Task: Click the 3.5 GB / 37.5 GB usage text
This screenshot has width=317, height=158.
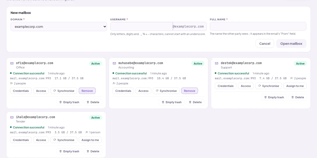Action: pyautogui.click(x=68, y=132)
